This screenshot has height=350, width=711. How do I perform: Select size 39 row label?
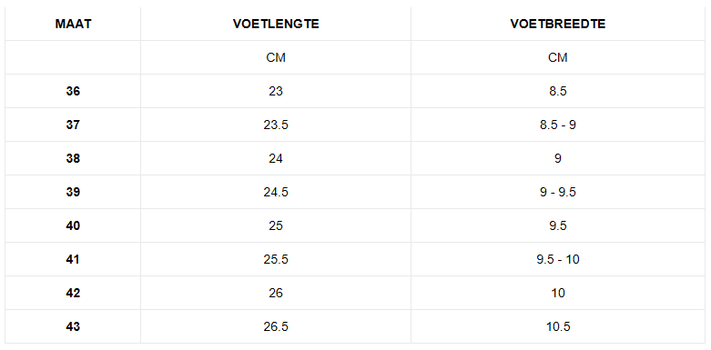pos(73,192)
